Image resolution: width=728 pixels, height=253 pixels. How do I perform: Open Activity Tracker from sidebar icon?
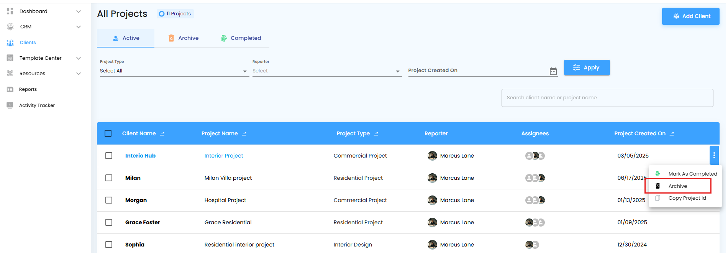[x=10, y=105]
